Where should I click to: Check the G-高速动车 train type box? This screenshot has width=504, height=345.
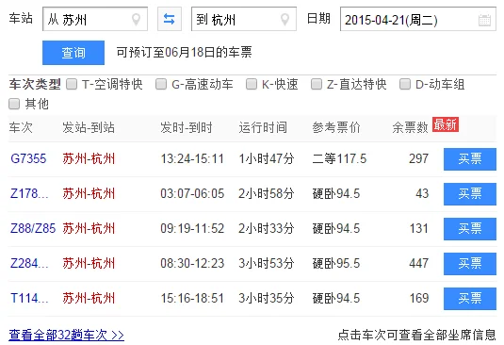[x=161, y=84]
